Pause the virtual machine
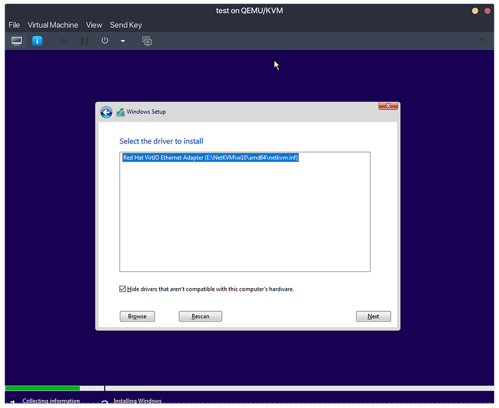Screen dimensions: 499x408 [85, 41]
